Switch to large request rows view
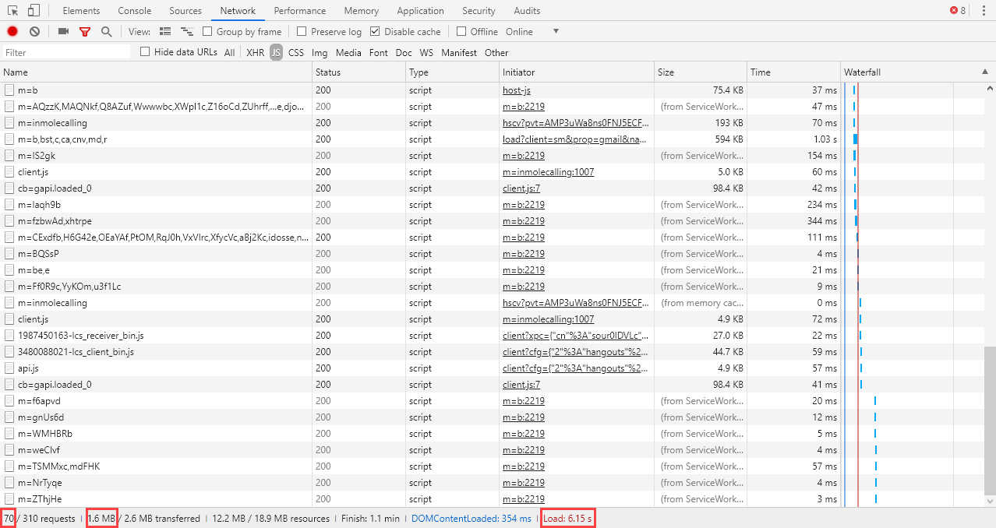The height and width of the screenshot is (528, 996). coord(164,31)
